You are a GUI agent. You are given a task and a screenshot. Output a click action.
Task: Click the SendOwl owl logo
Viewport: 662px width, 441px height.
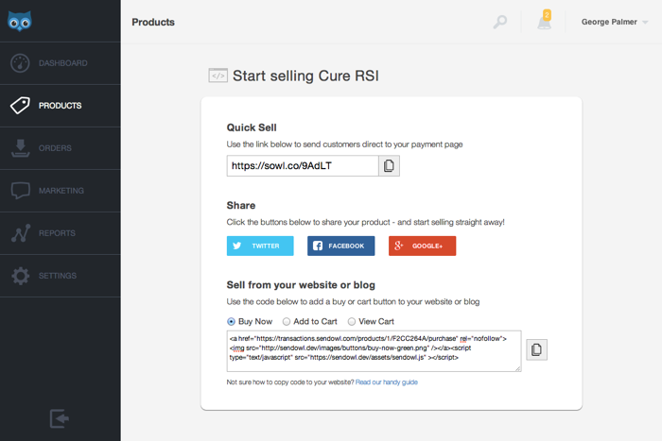pos(20,20)
